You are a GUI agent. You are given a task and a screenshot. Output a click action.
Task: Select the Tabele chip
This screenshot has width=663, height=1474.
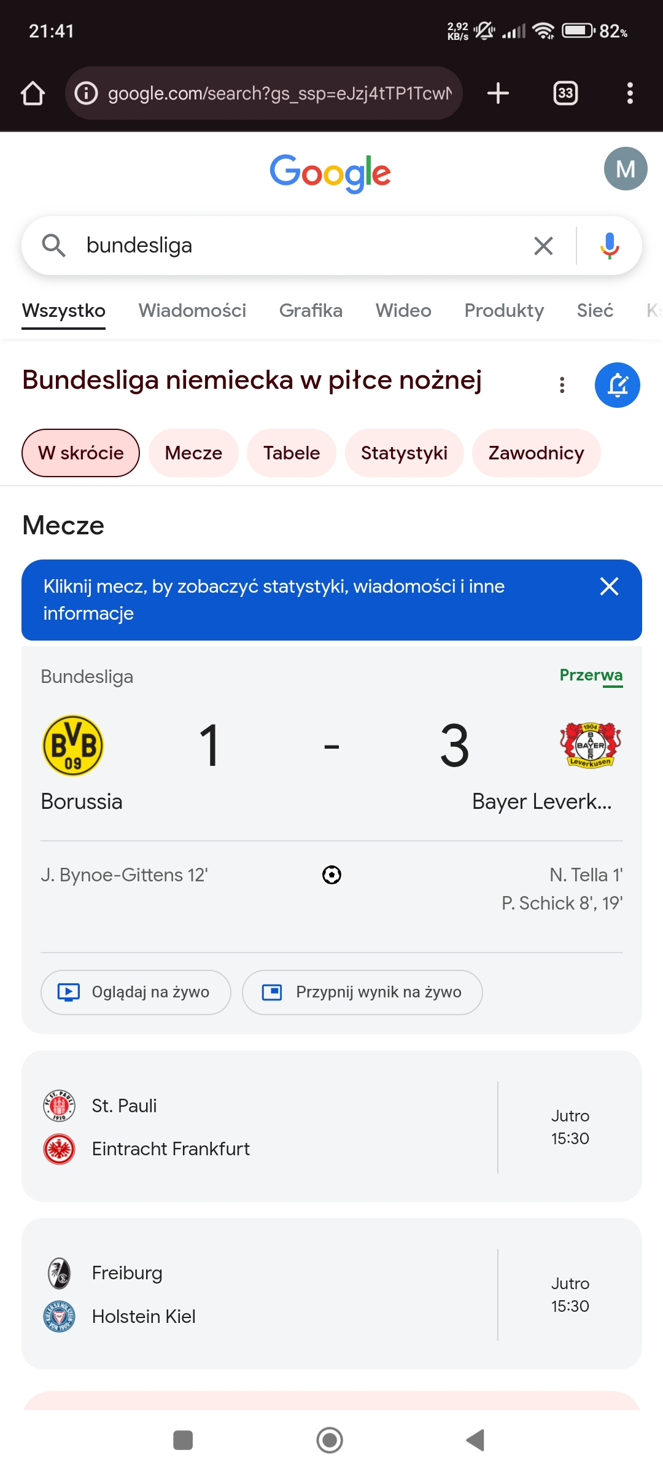292,453
